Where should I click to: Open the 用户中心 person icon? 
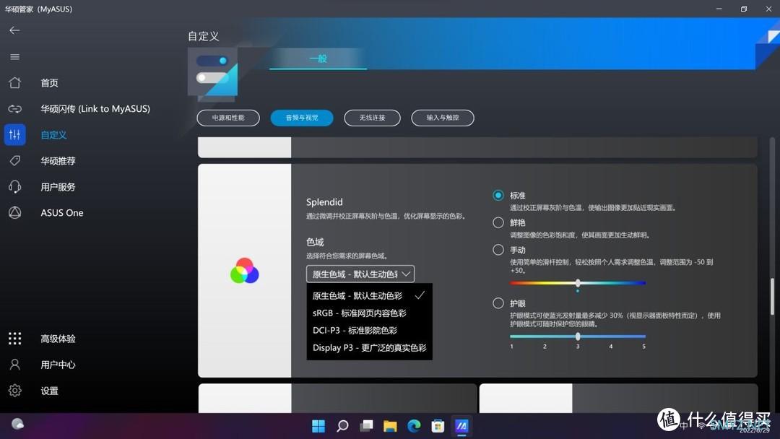tap(15, 365)
